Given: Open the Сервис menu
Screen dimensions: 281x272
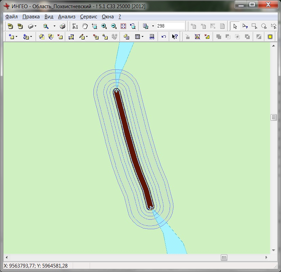Looking at the screenshot, I should tap(89, 17).
